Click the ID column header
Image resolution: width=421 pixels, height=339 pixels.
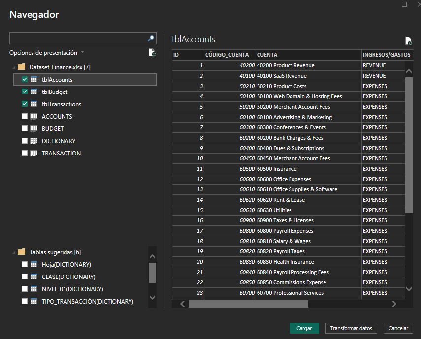pyautogui.click(x=188, y=55)
